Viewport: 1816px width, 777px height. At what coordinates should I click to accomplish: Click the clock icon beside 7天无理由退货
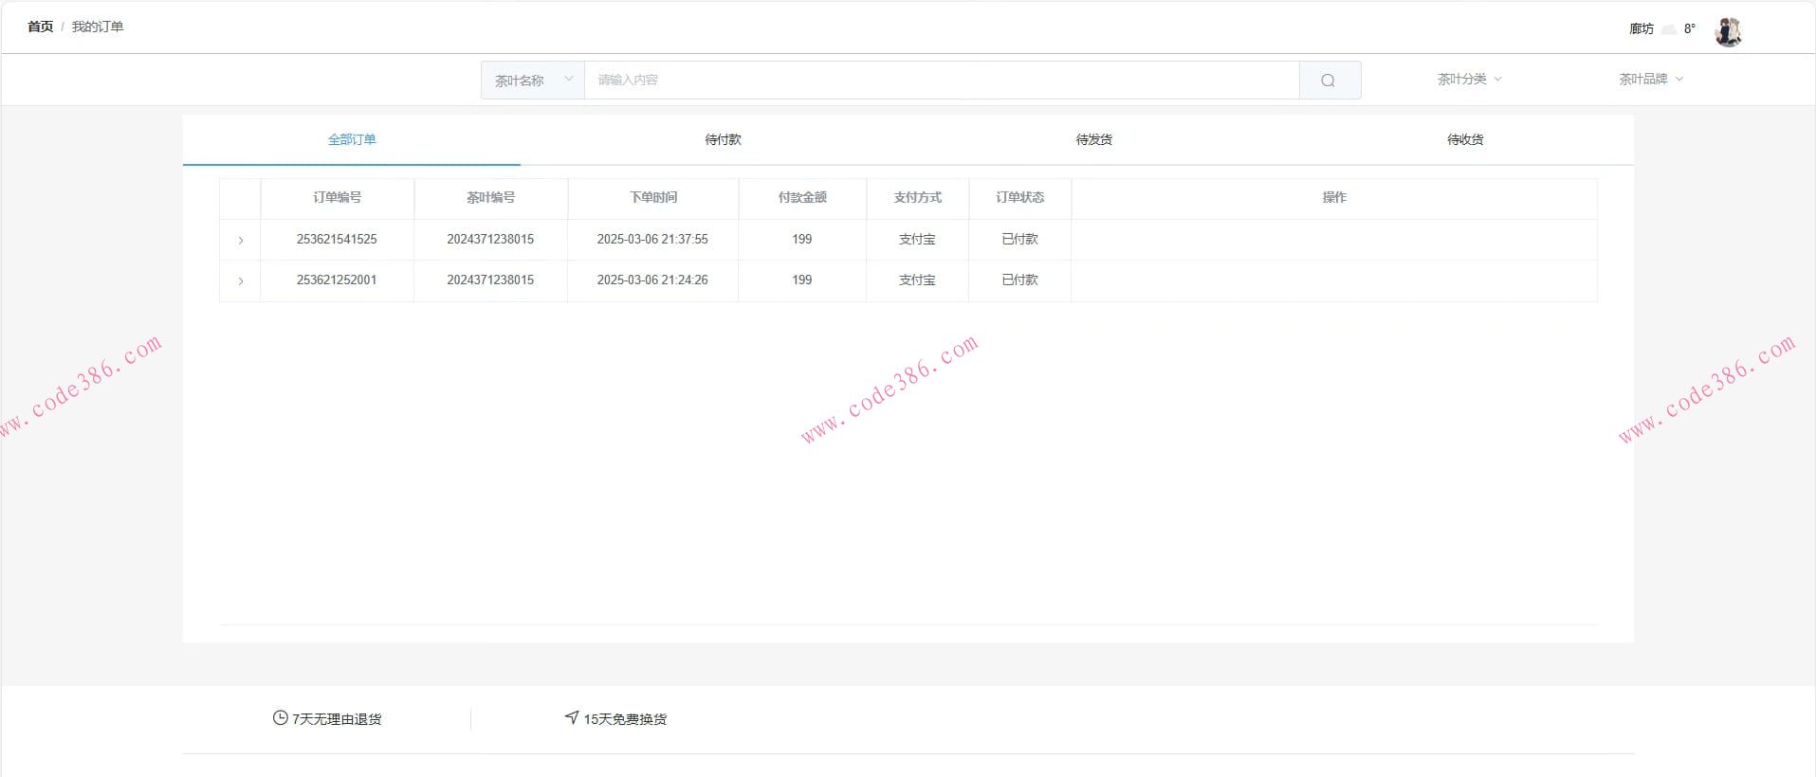280,718
